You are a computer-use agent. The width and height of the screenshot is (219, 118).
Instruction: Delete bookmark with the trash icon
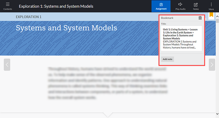pos(200,18)
